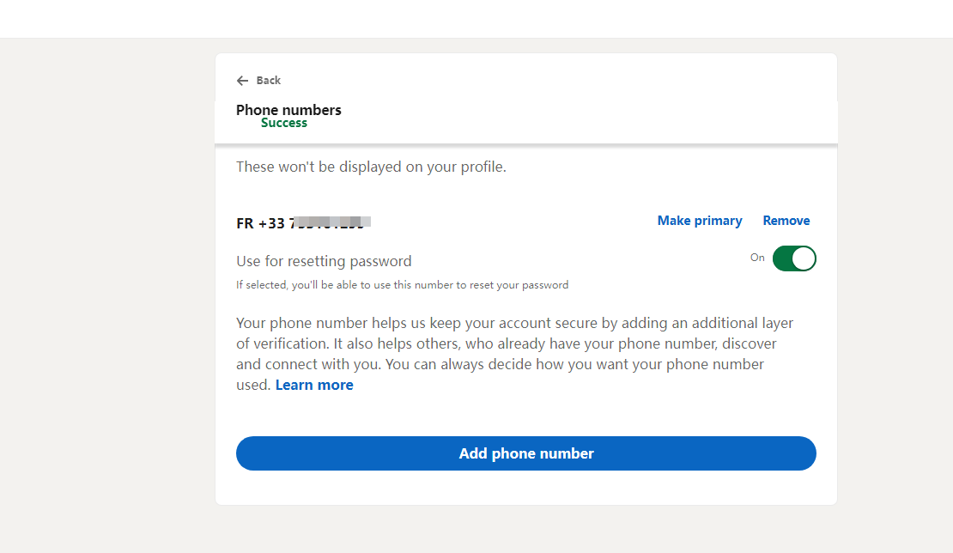Click the password reset helper text
953x553 pixels.
pyautogui.click(x=402, y=284)
